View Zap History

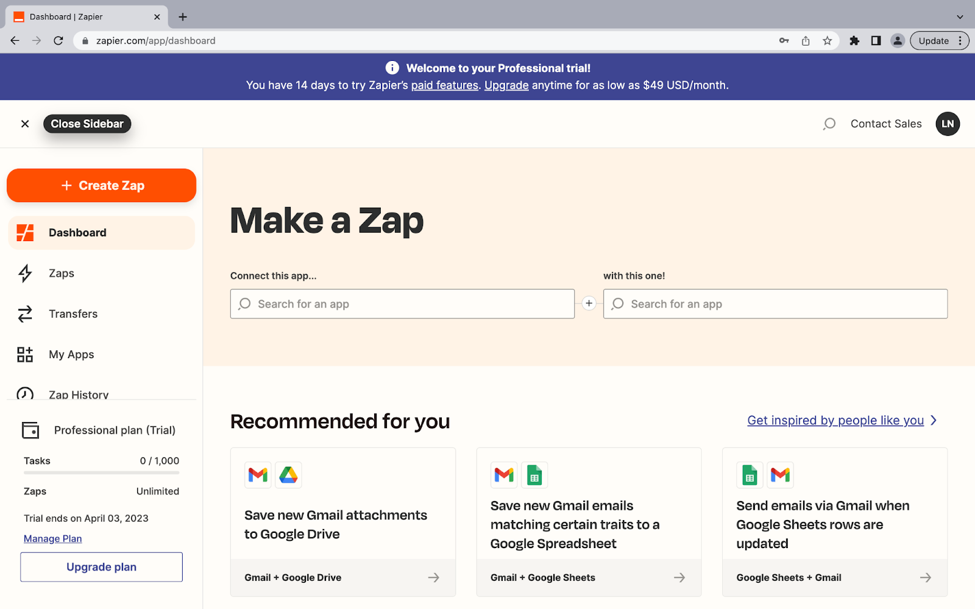[x=79, y=394]
